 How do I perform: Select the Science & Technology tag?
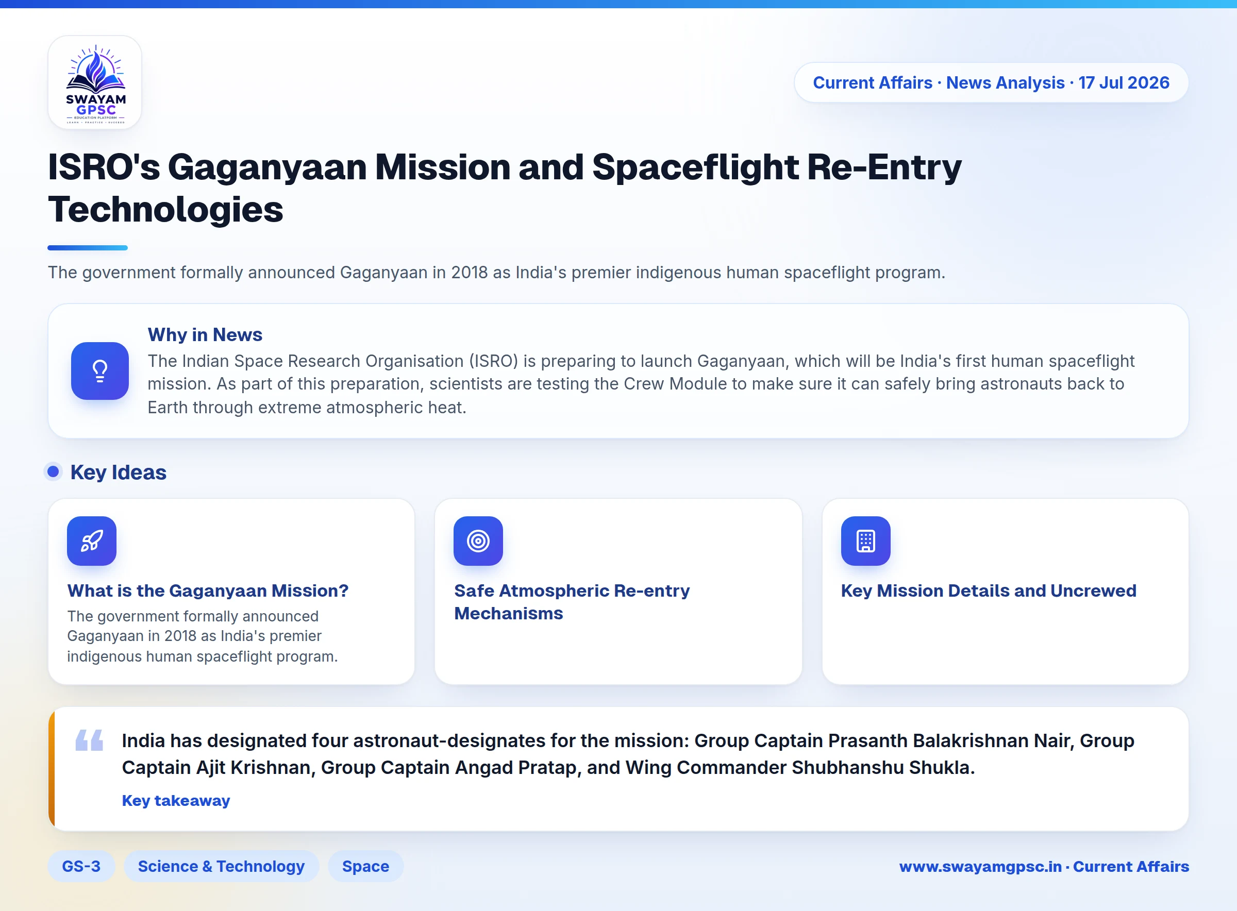point(221,866)
